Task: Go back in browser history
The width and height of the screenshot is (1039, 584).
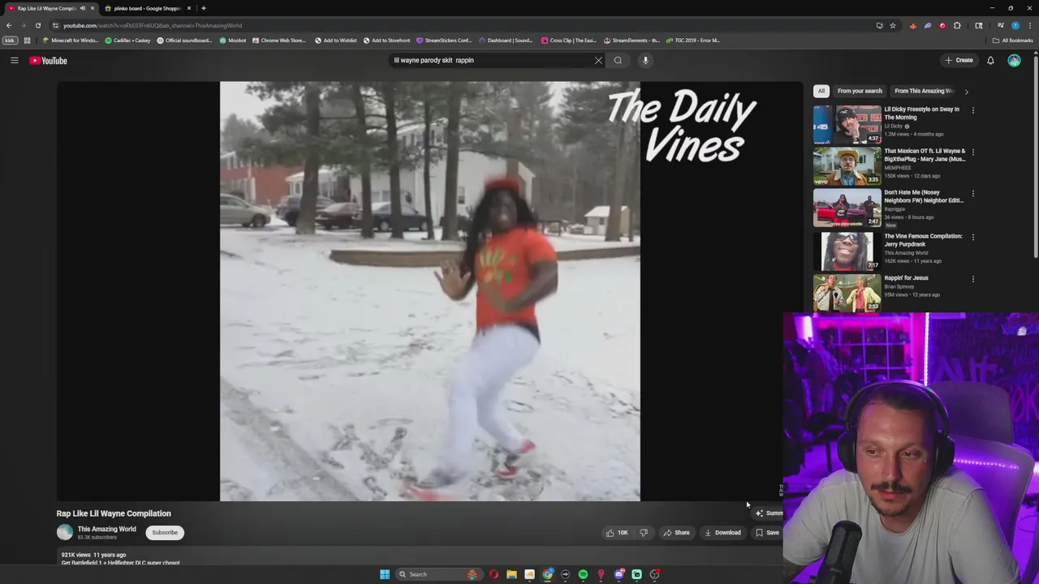Action: pyautogui.click(x=9, y=25)
